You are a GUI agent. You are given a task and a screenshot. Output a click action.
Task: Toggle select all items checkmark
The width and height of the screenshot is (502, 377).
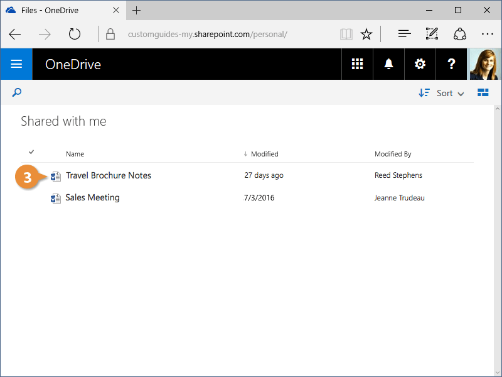31,152
